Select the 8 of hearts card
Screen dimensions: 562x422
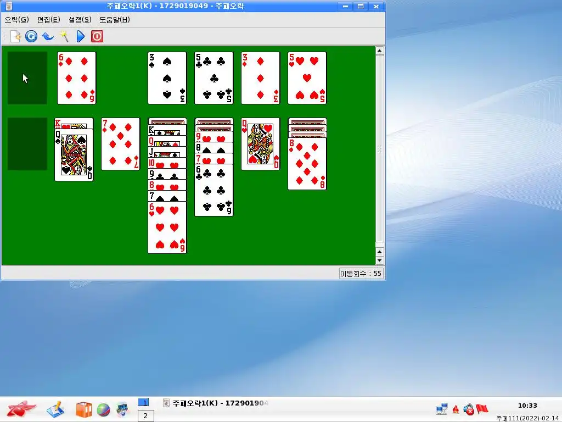tap(167, 185)
